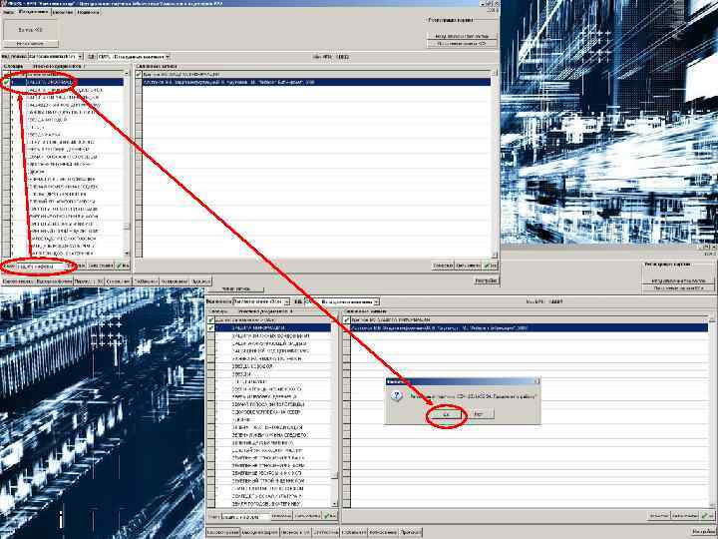Click scroll-up arrow of top window dictionary list
Screen dimensions: 718x539
tap(127, 73)
